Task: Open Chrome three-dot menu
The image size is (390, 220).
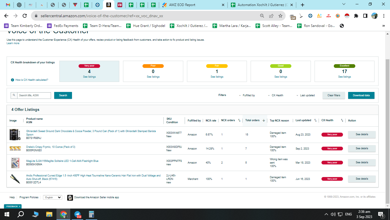Action: tap(384, 16)
